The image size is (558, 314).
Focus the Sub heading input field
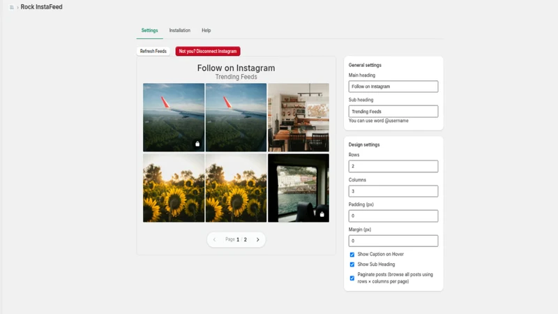click(x=393, y=112)
